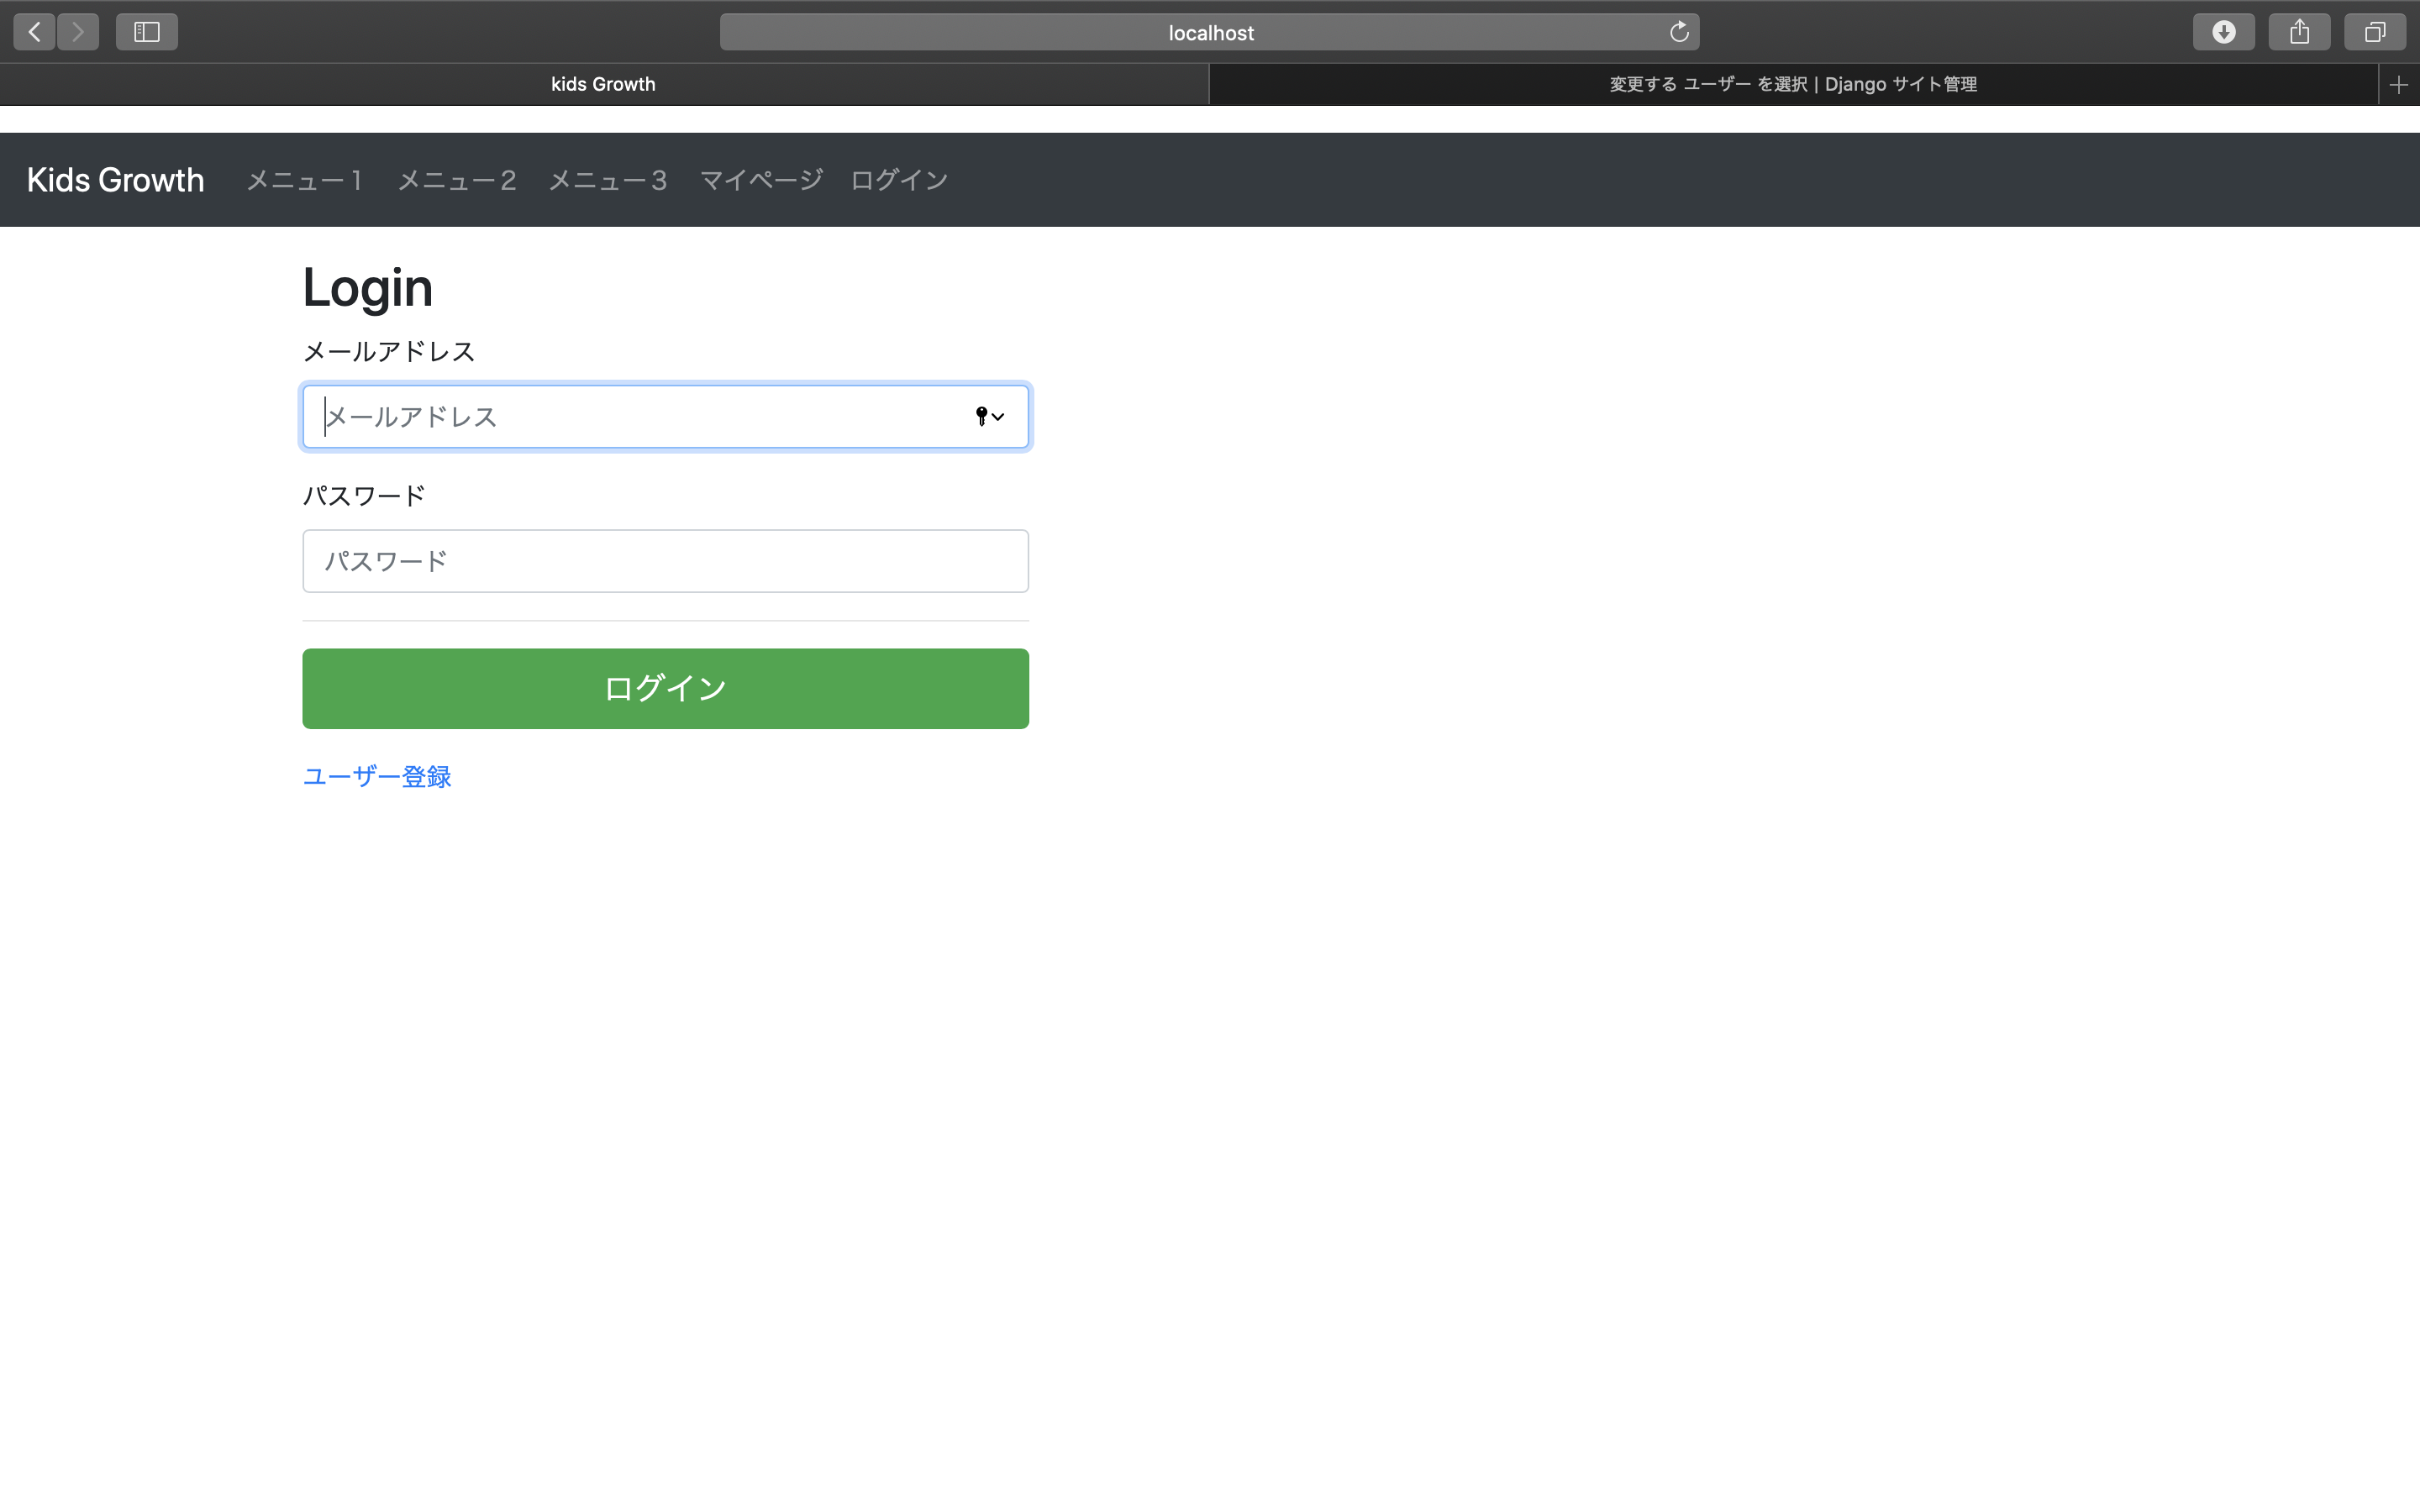Viewport: 2420px width, 1512px height.
Task: Click the Share icon in toolbar
Action: (2299, 32)
